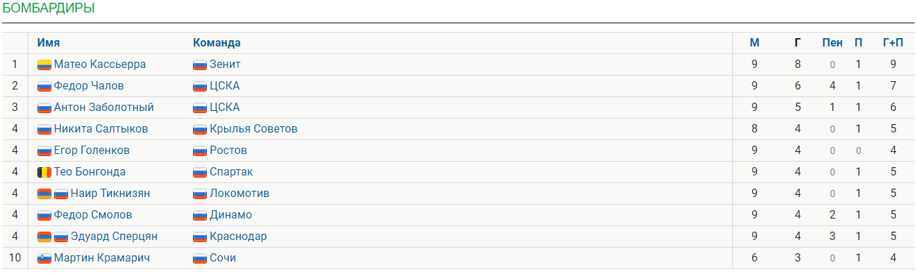
Task: Sort table by Пен column header
Action: pos(832,43)
